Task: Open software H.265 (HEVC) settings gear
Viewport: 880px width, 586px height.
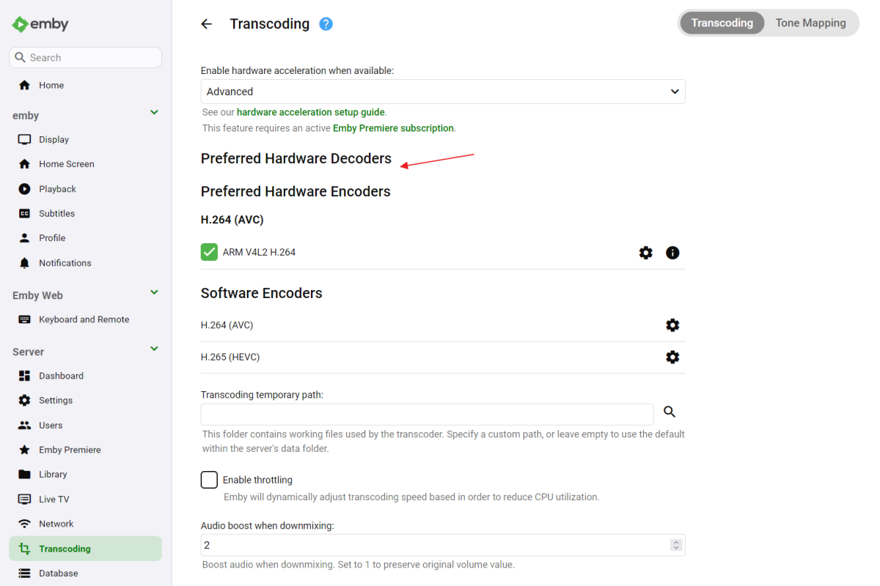Action: coord(672,357)
